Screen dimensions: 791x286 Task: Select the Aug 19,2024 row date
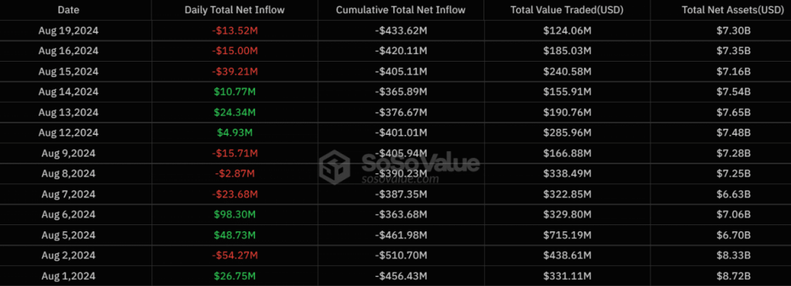[68, 31]
